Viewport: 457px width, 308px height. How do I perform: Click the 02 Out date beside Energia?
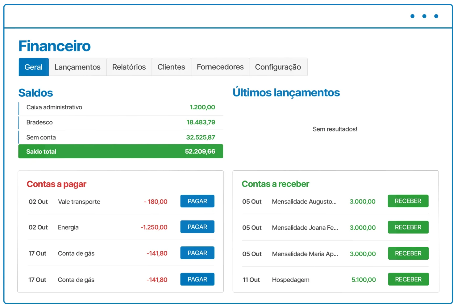pos(38,227)
